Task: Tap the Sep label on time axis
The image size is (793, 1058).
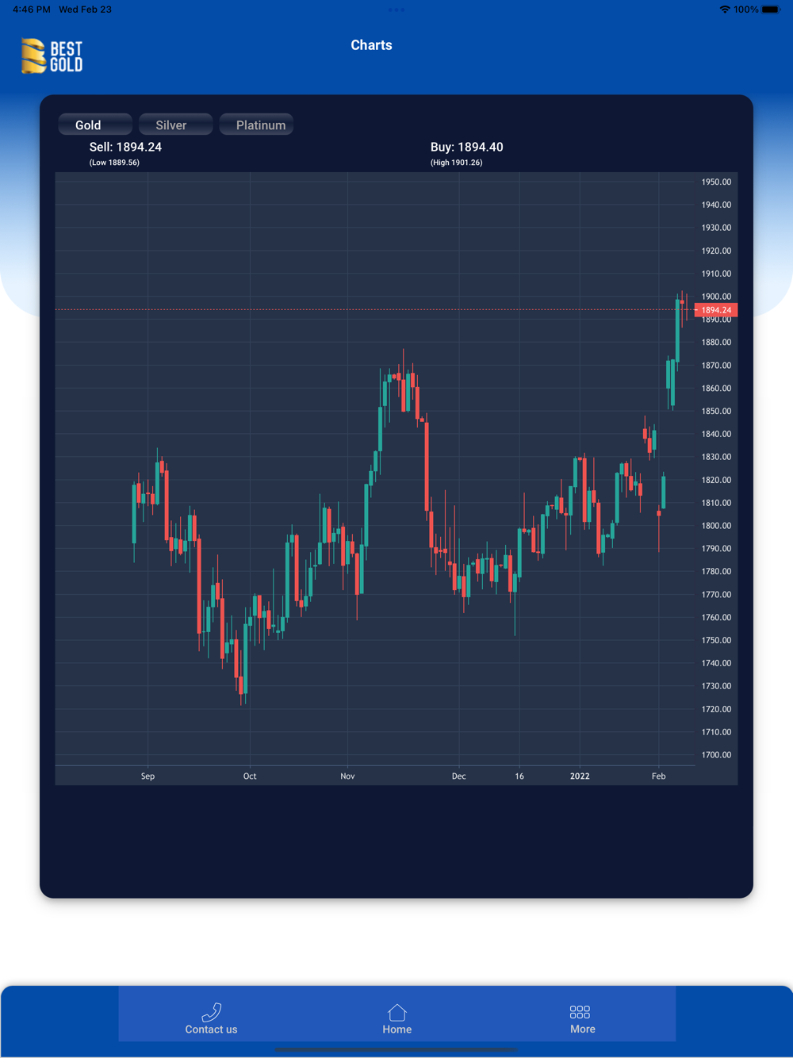Action: (147, 776)
